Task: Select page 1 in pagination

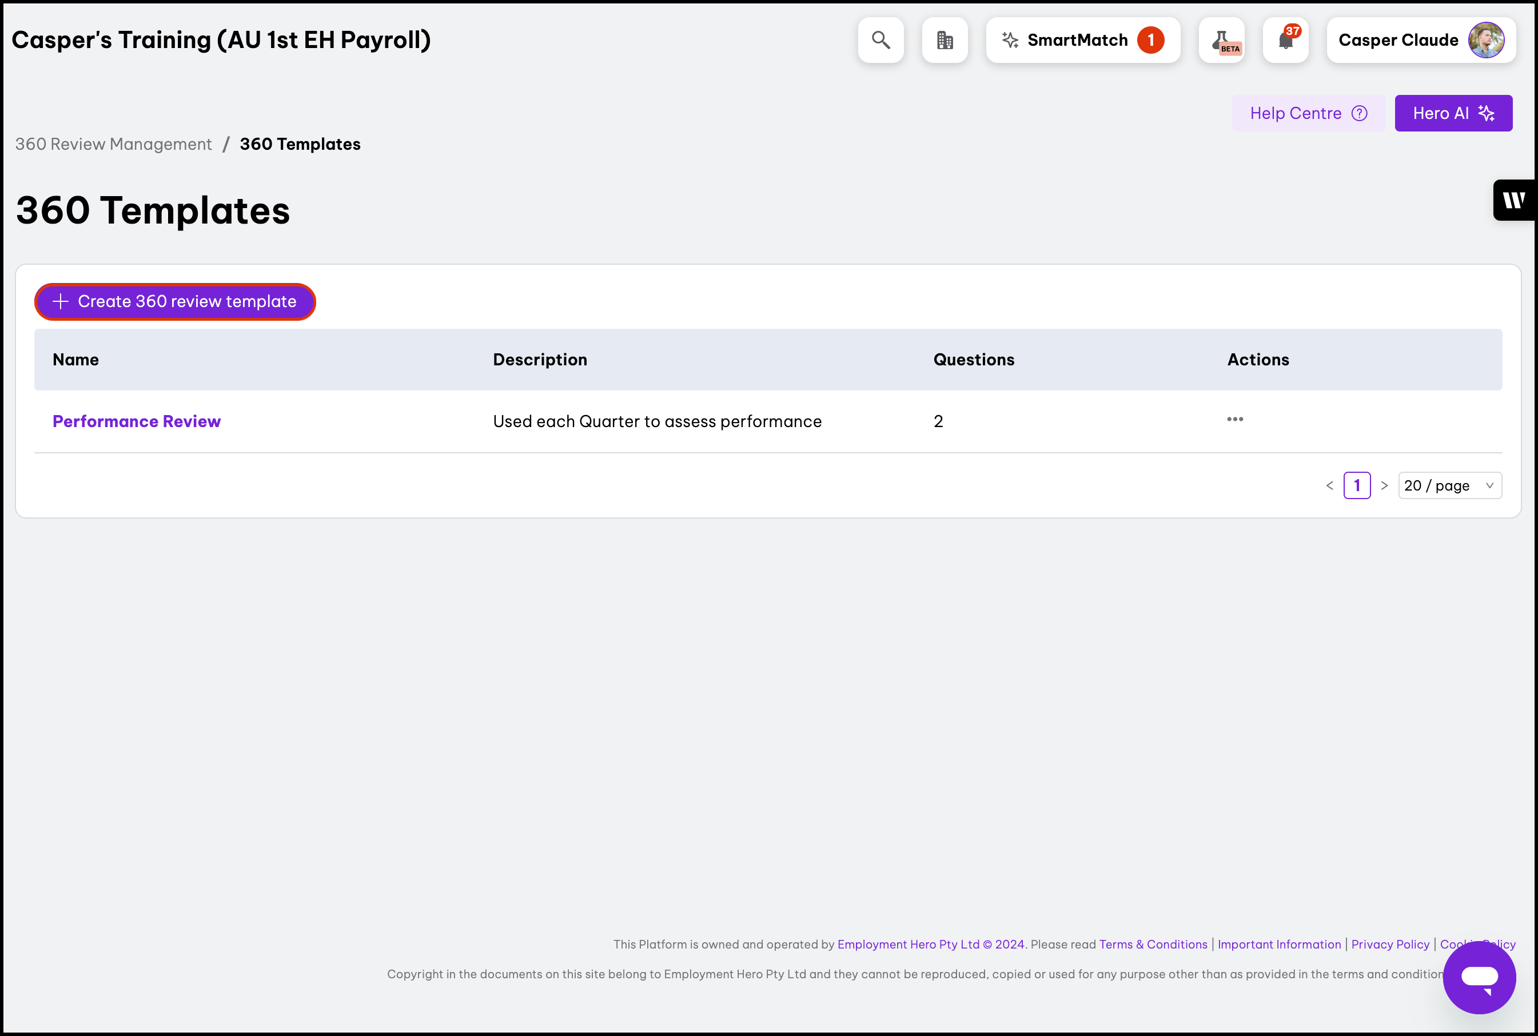Action: [x=1357, y=485]
